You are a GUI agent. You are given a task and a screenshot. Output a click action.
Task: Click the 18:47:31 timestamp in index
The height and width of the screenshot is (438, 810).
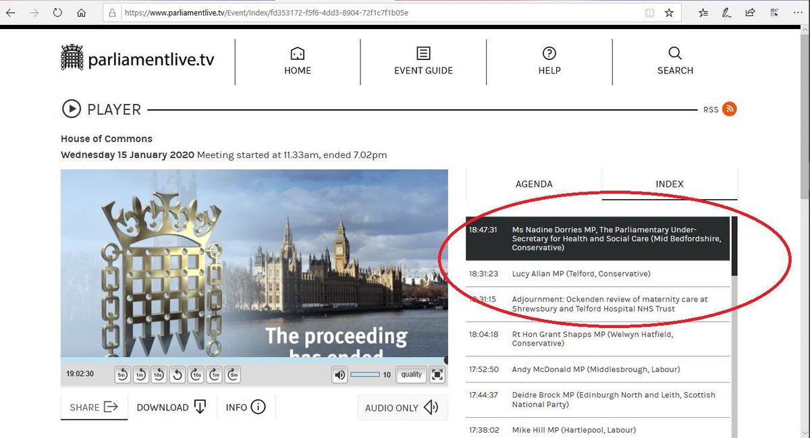[x=483, y=229]
